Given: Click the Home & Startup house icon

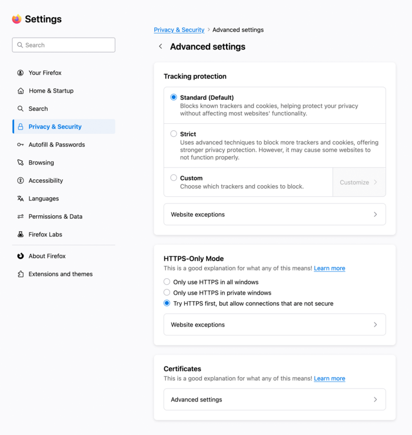Looking at the screenshot, I should (21, 91).
